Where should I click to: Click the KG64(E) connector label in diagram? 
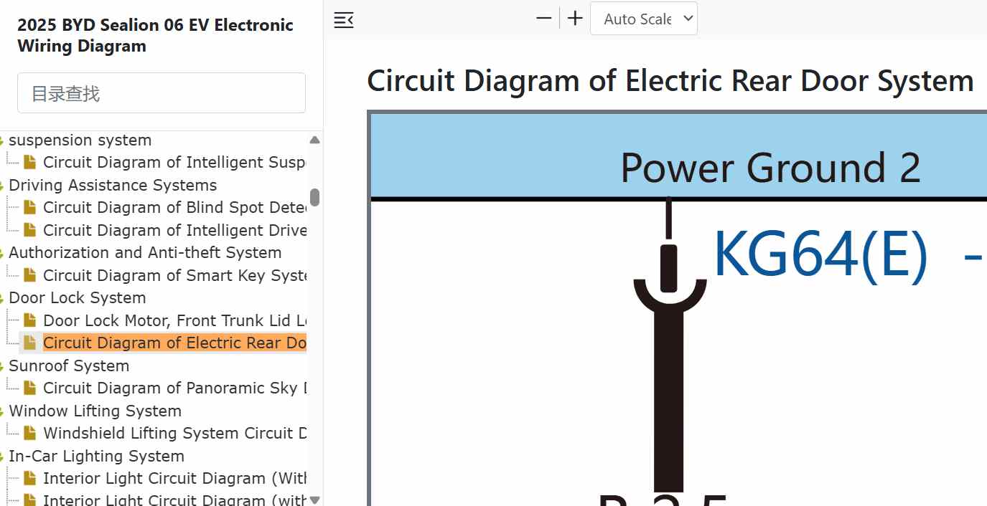click(x=820, y=254)
